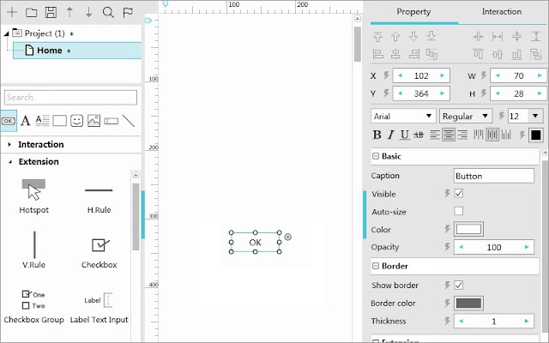Image resolution: width=549 pixels, height=343 pixels.
Task: Click the Caption field containing Button
Action: pos(494,176)
